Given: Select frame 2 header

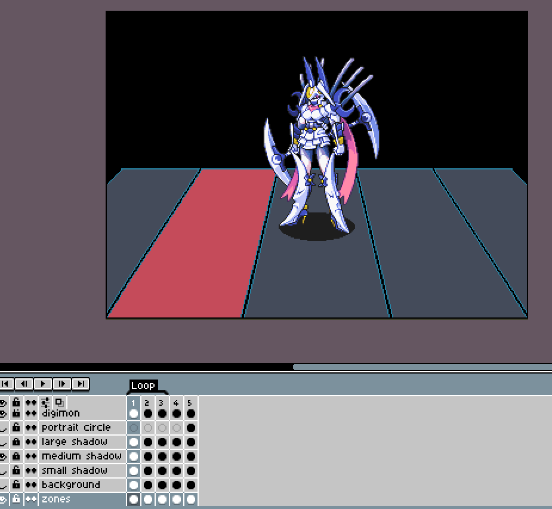Looking at the screenshot, I should click(x=147, y=403).
